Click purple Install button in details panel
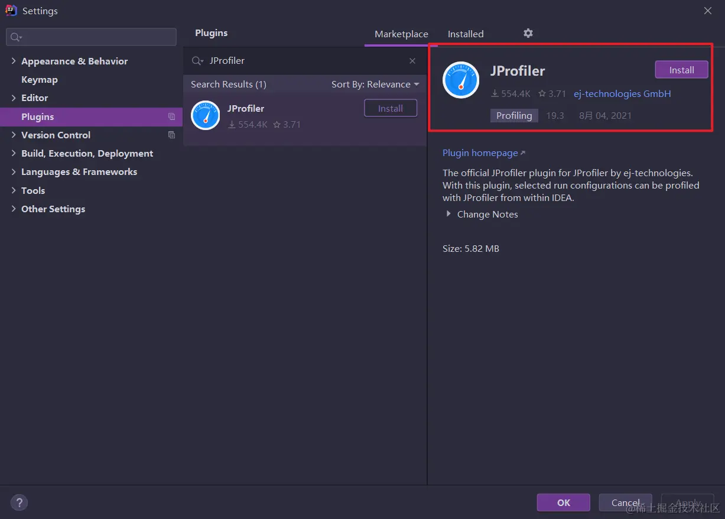Image resolution: width=725 pixels, height=519 pixels. click(681, 70)
